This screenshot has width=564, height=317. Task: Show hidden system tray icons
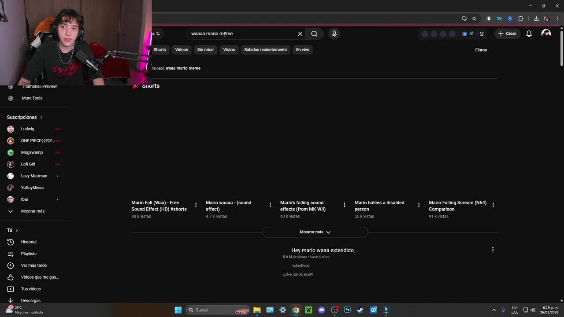[x=494, y=310]
